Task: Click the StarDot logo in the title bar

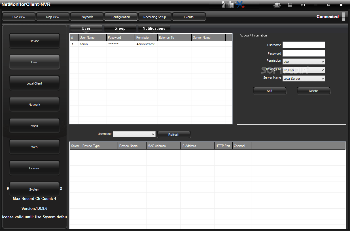Action: click(233, 4)
